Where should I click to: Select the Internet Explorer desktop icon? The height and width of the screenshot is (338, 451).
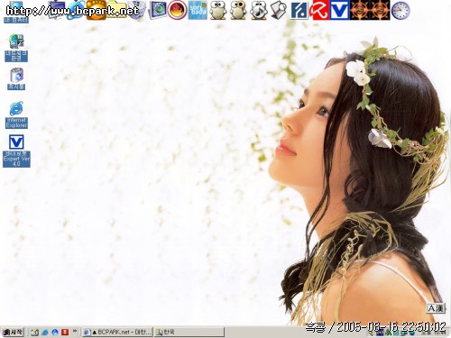(16, 115)
